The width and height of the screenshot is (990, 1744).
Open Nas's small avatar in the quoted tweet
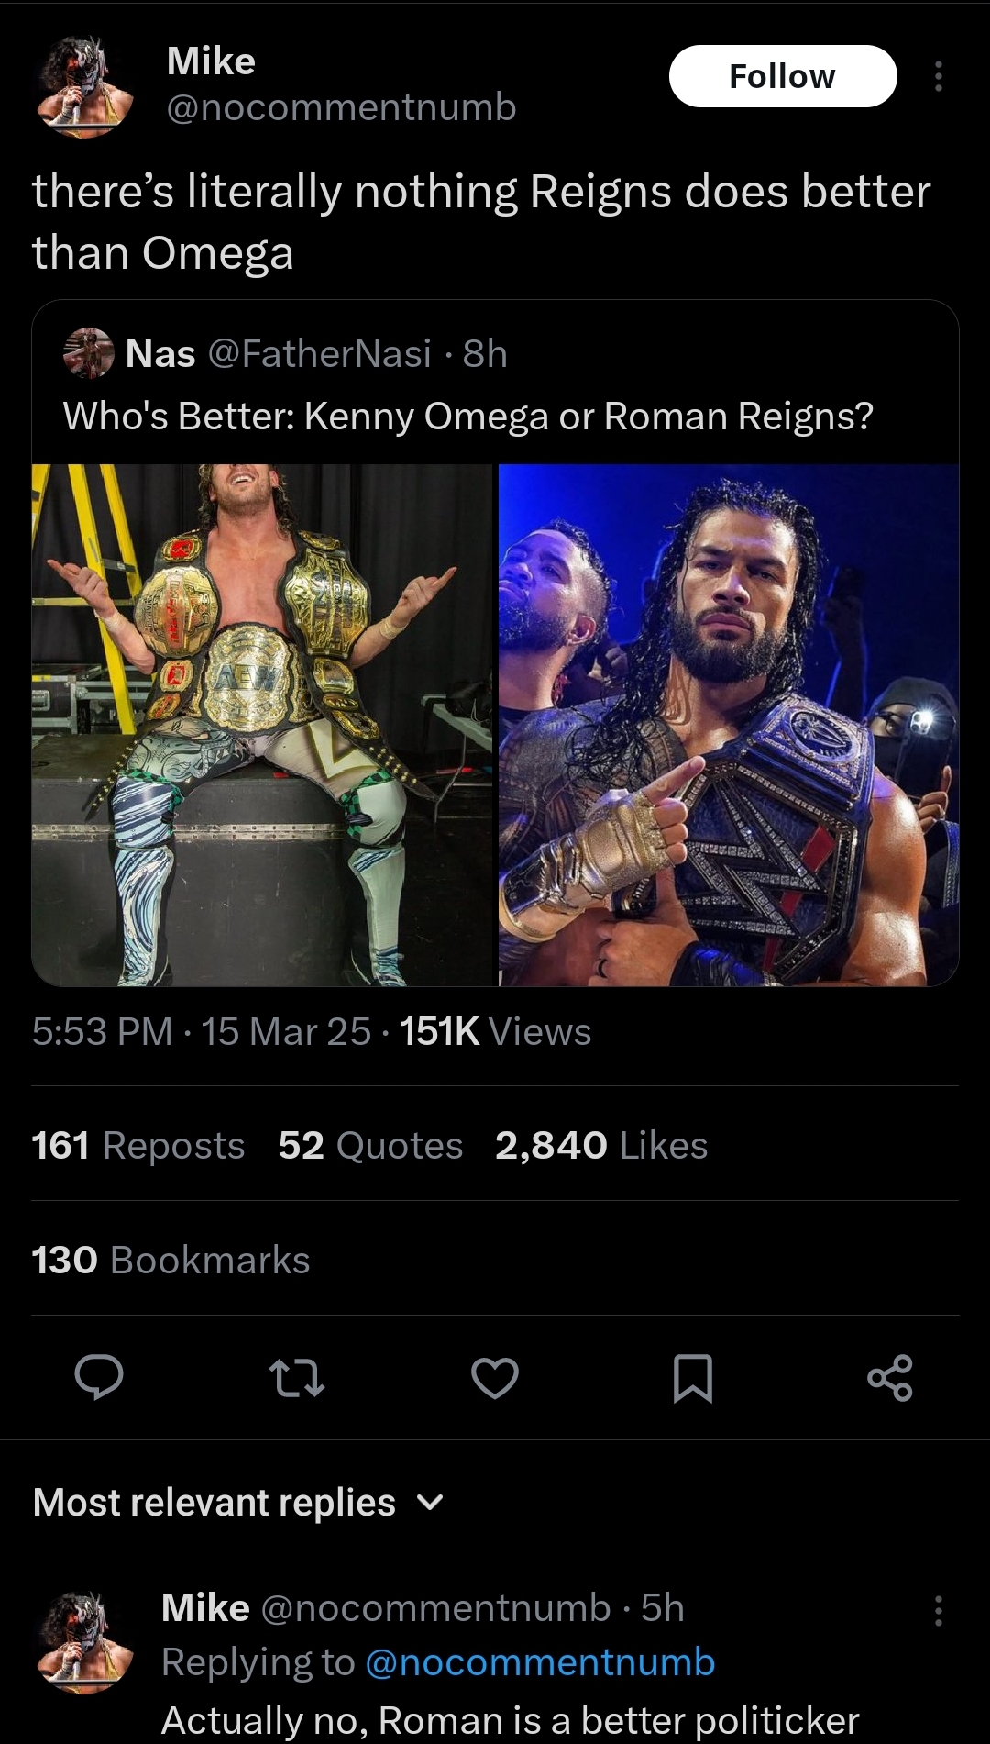pos(88,353)
